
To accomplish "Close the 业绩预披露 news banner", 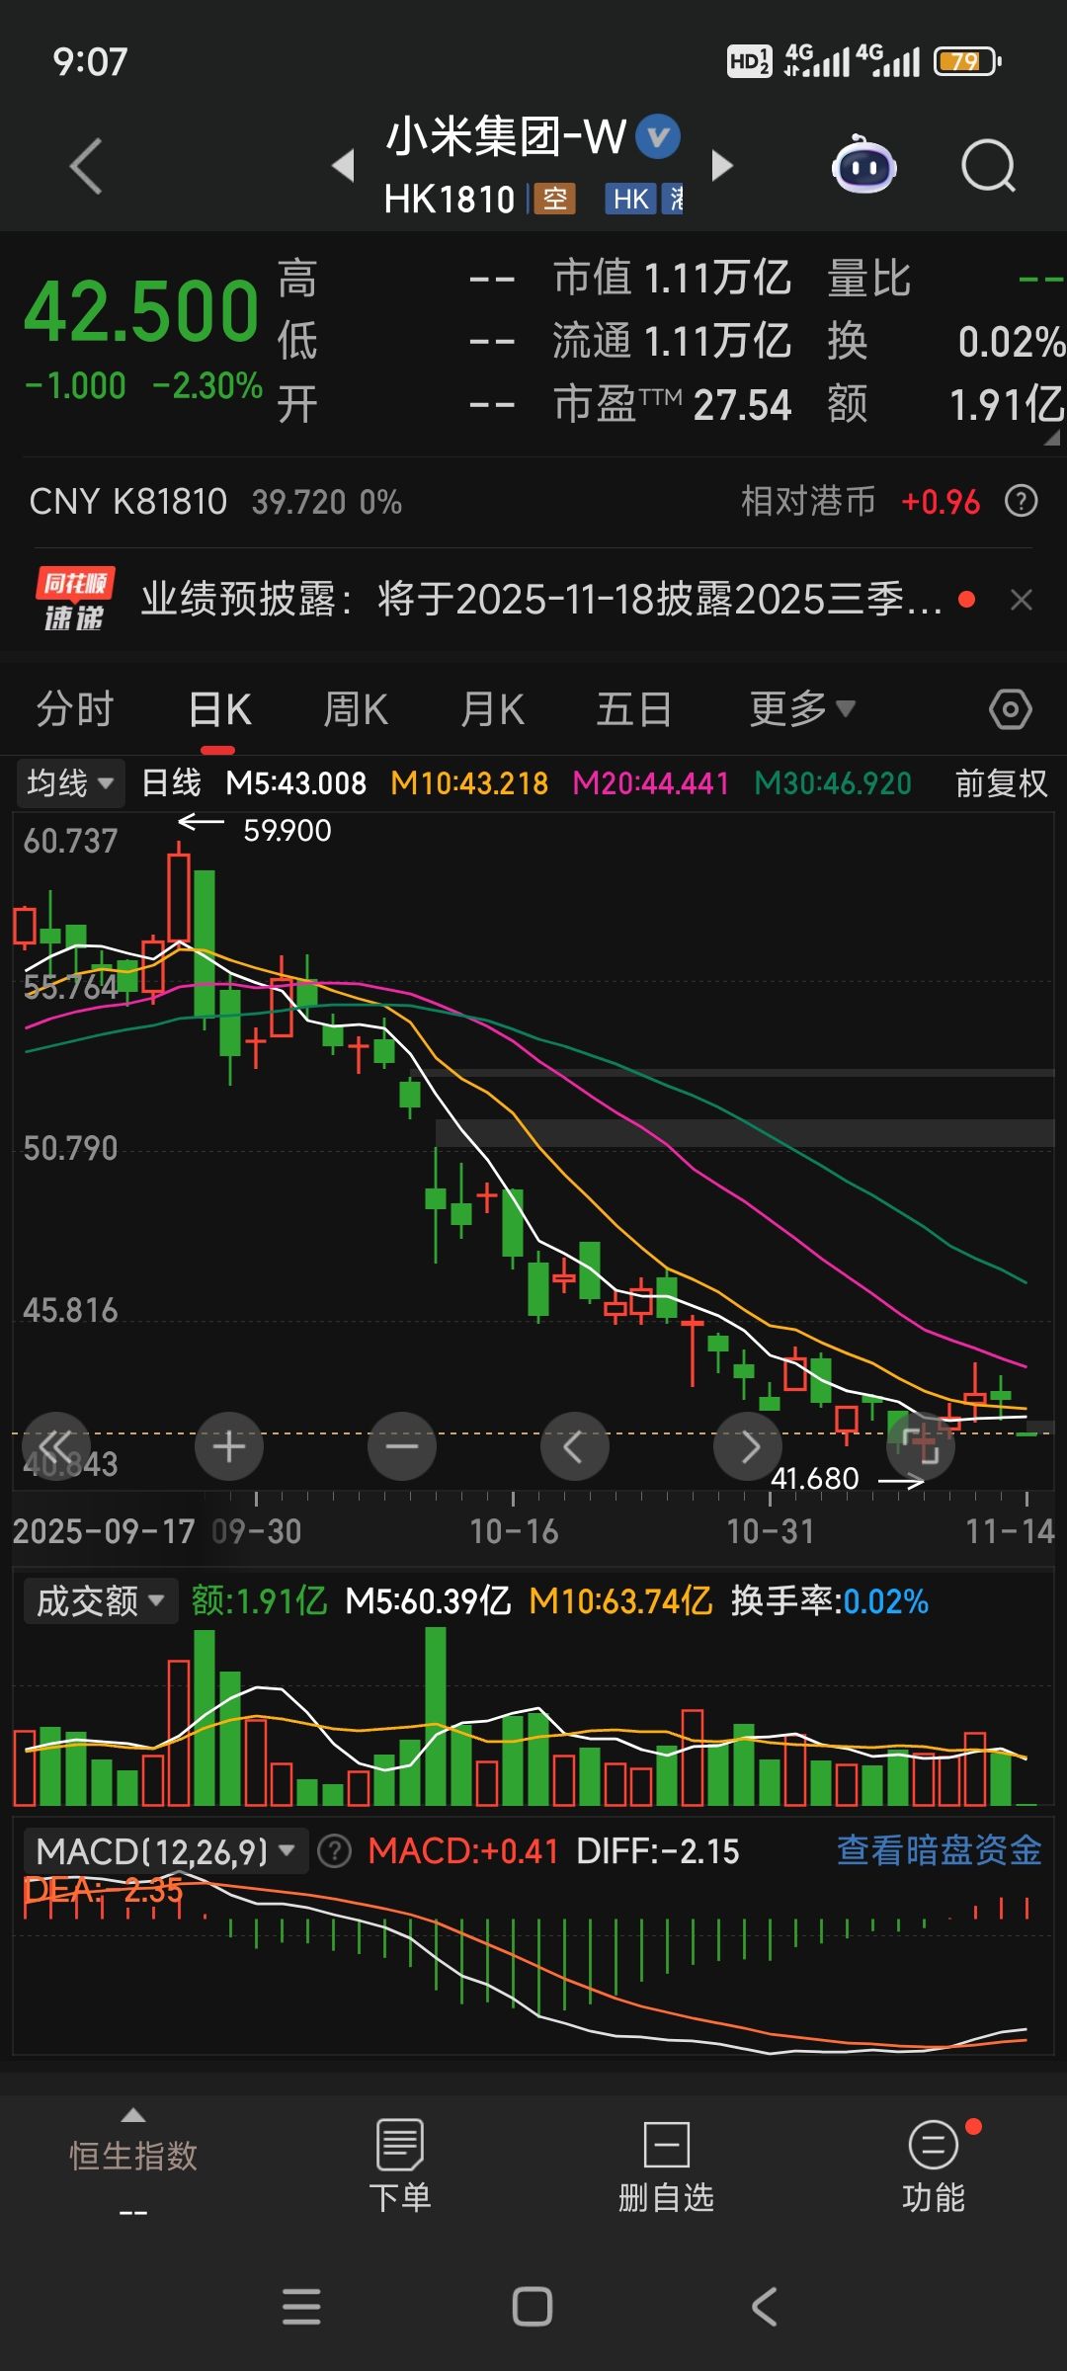I will (x=1022, y=600).
